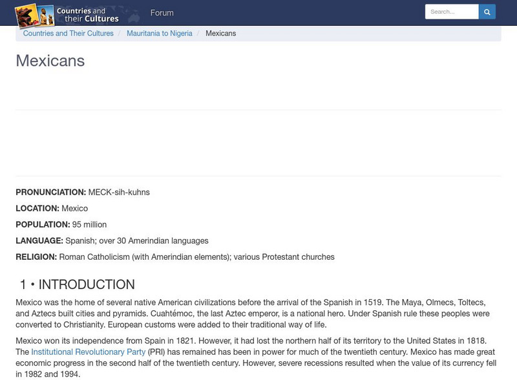
Task: Follow the Institutional Revolutionary Party link
Action: pos(89,352)
